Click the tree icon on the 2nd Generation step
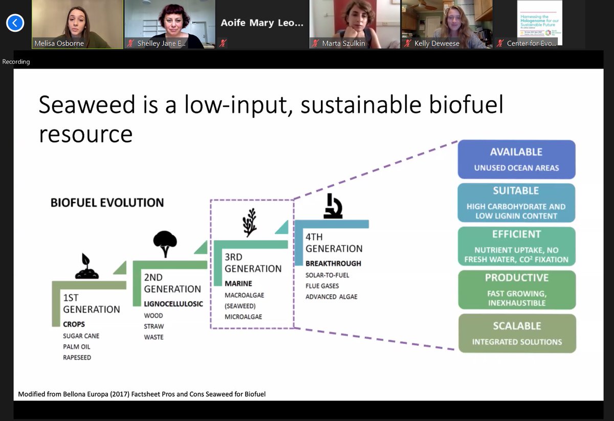The image size is (614, 421). point(166,242)
